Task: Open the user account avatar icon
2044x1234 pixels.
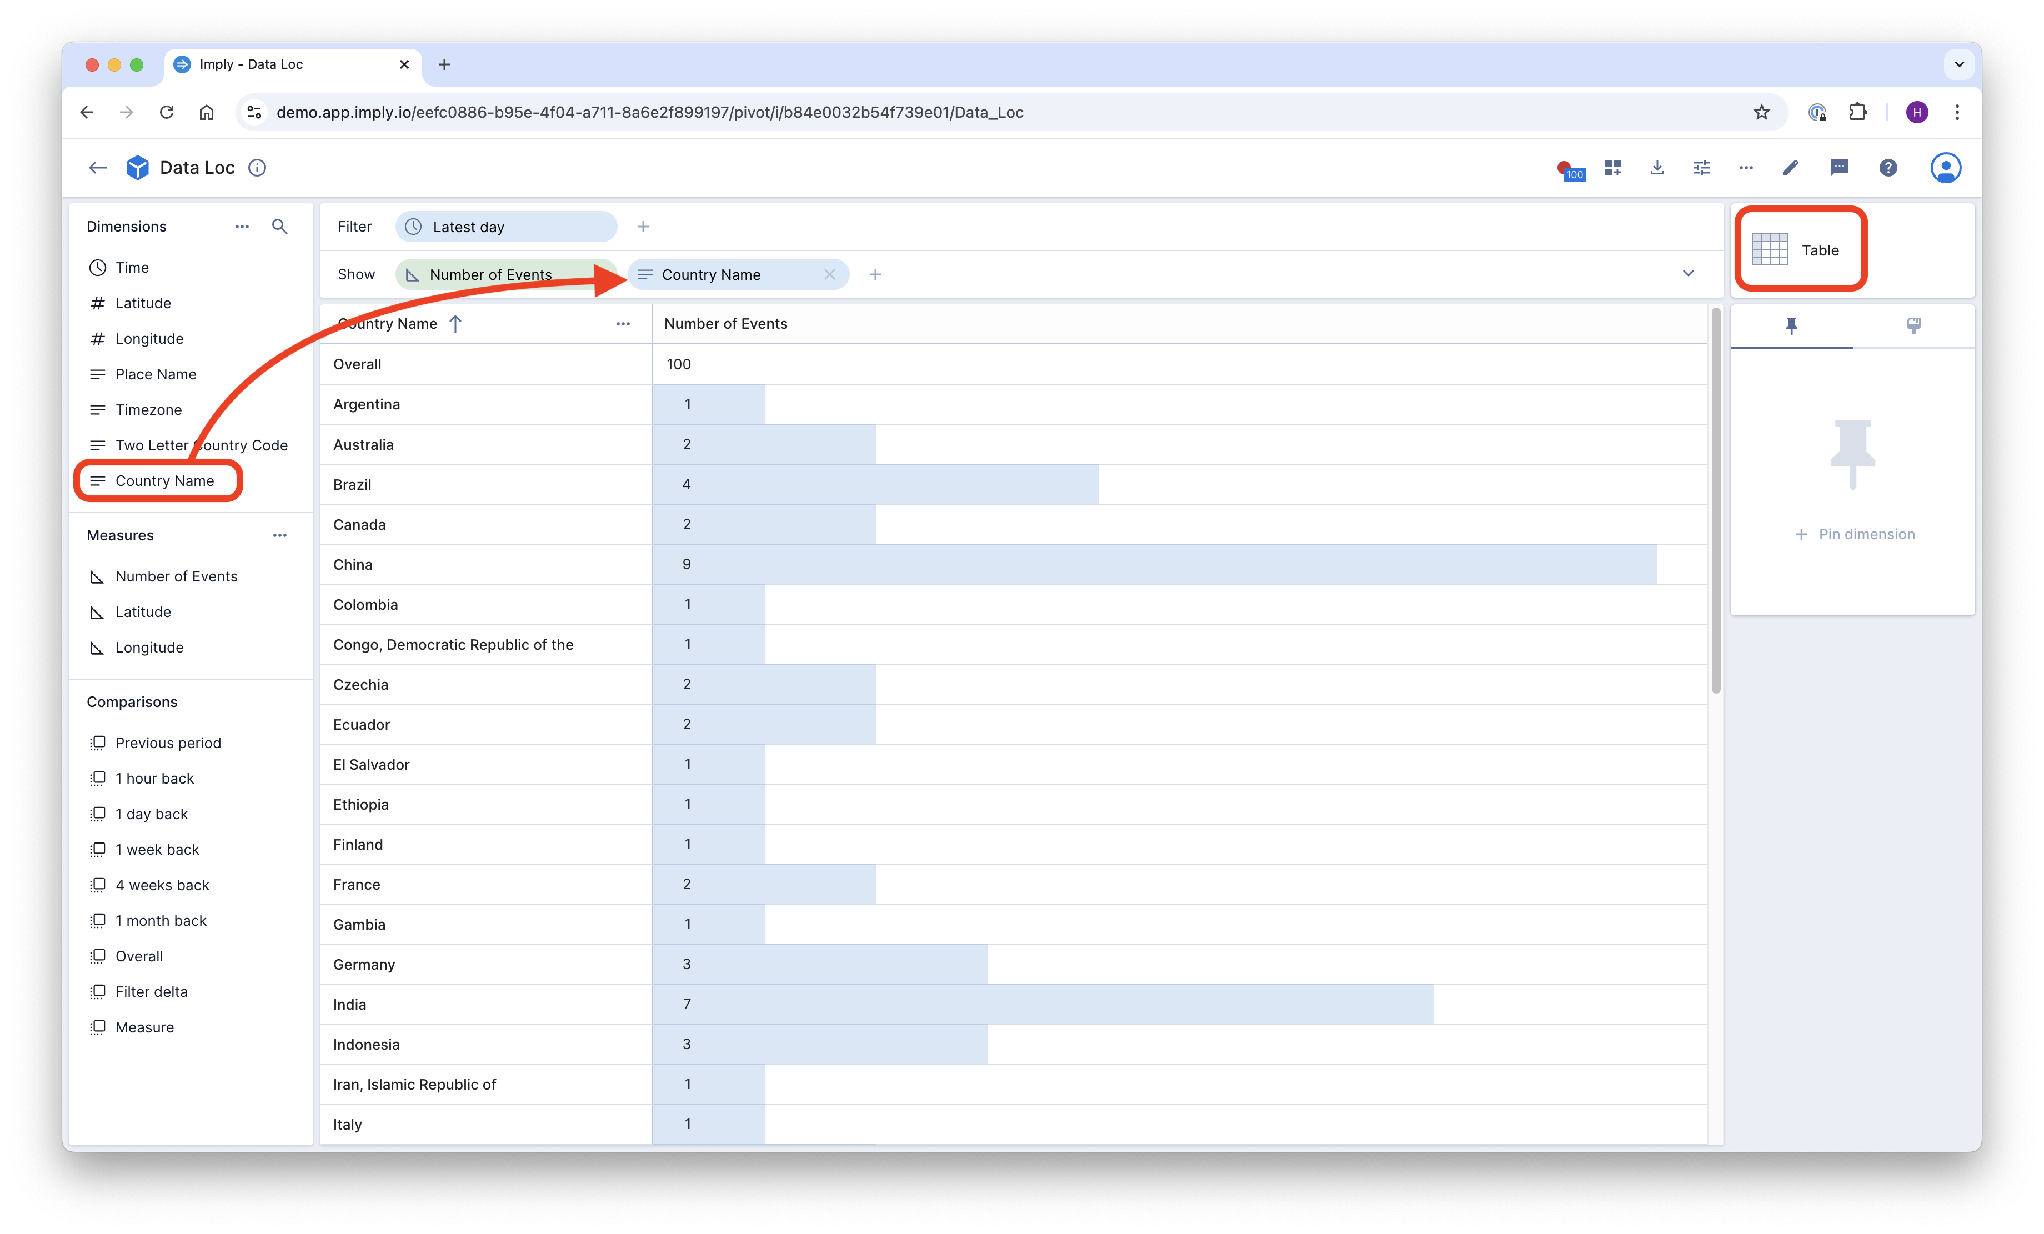Action: click(x=1945, y=168)
